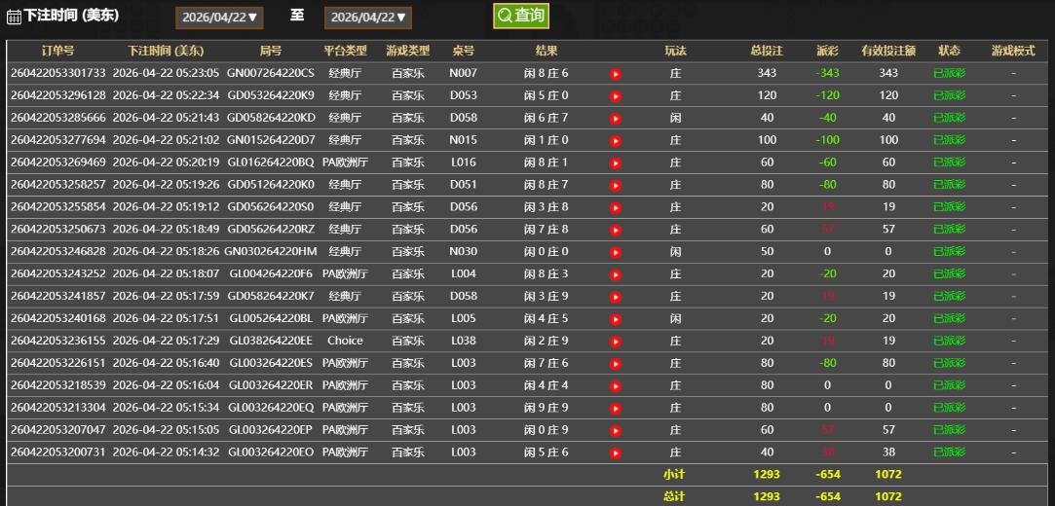
Task: Click replay icon for round GL003264220EQ
Action: tap(616, 408)
